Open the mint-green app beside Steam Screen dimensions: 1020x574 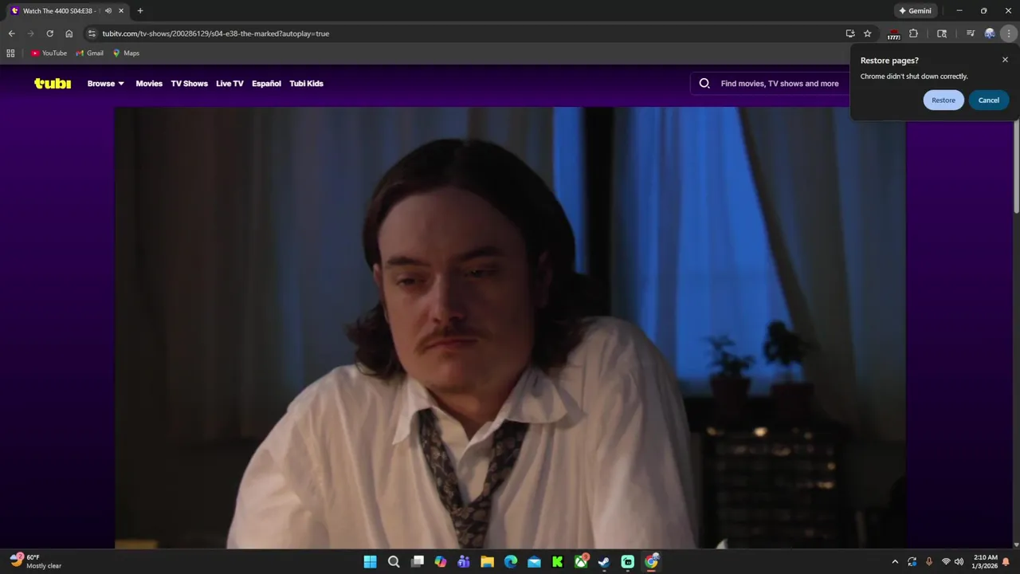click(x=628, y=562)
